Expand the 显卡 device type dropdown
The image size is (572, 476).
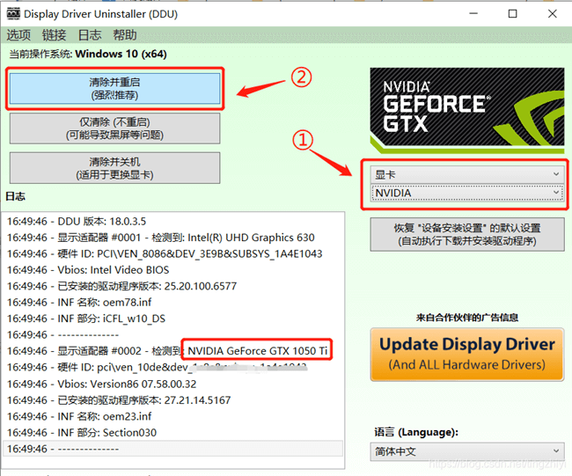[466, 174]
